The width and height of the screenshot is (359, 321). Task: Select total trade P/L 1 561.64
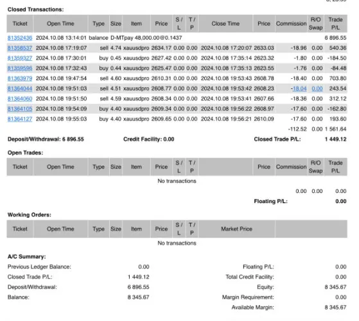(336, 129)
